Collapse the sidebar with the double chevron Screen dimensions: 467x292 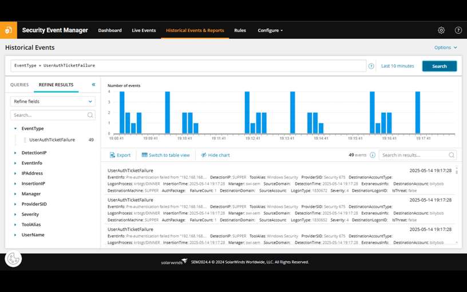[93, 85]
